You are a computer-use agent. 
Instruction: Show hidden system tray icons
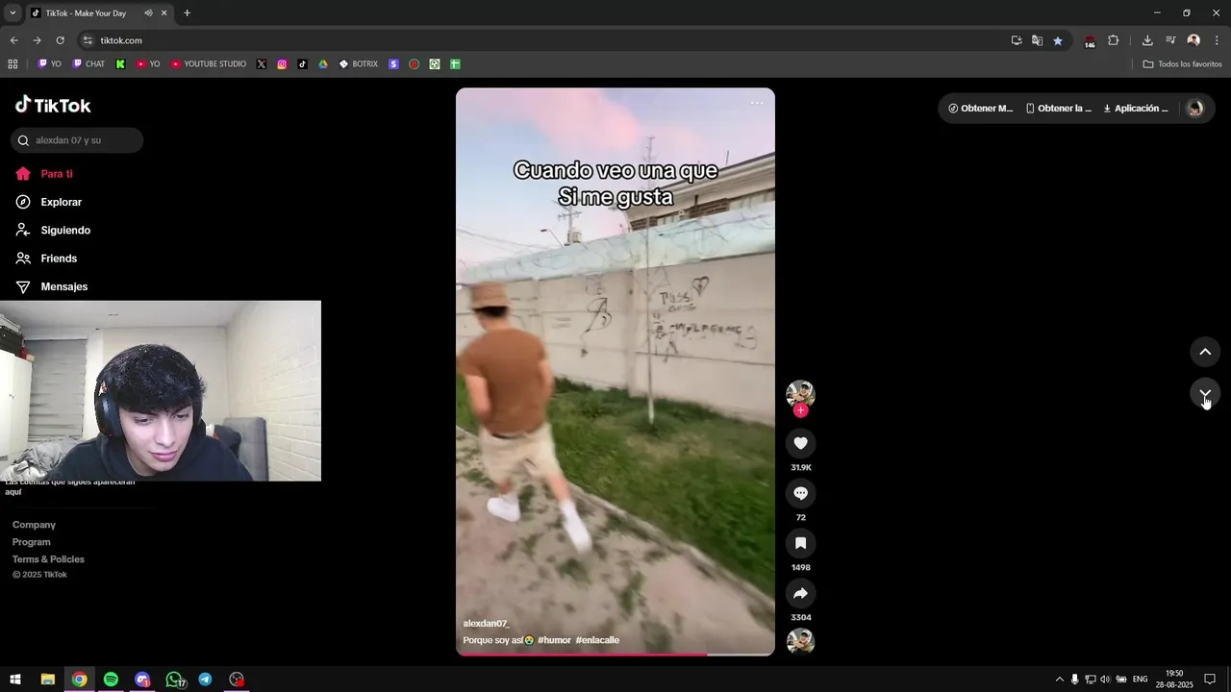click(1060, 680)
